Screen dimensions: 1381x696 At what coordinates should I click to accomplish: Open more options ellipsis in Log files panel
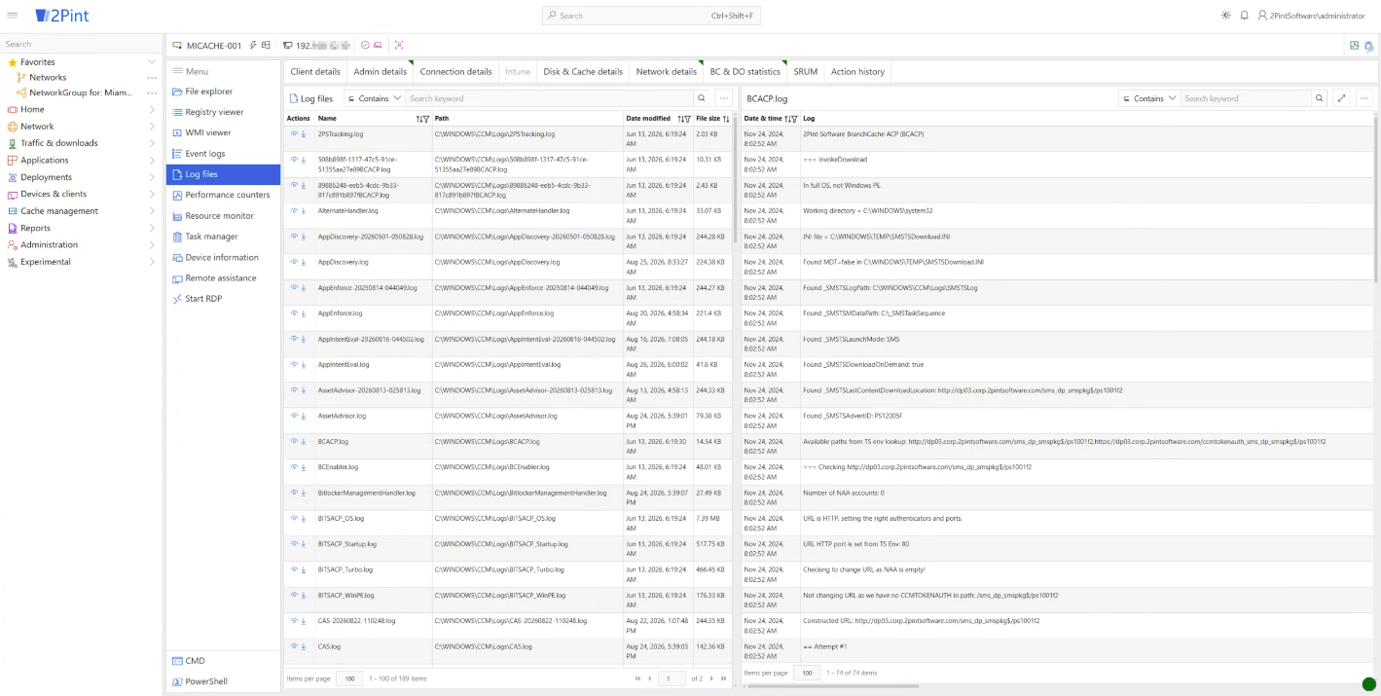tap(723, 98)
